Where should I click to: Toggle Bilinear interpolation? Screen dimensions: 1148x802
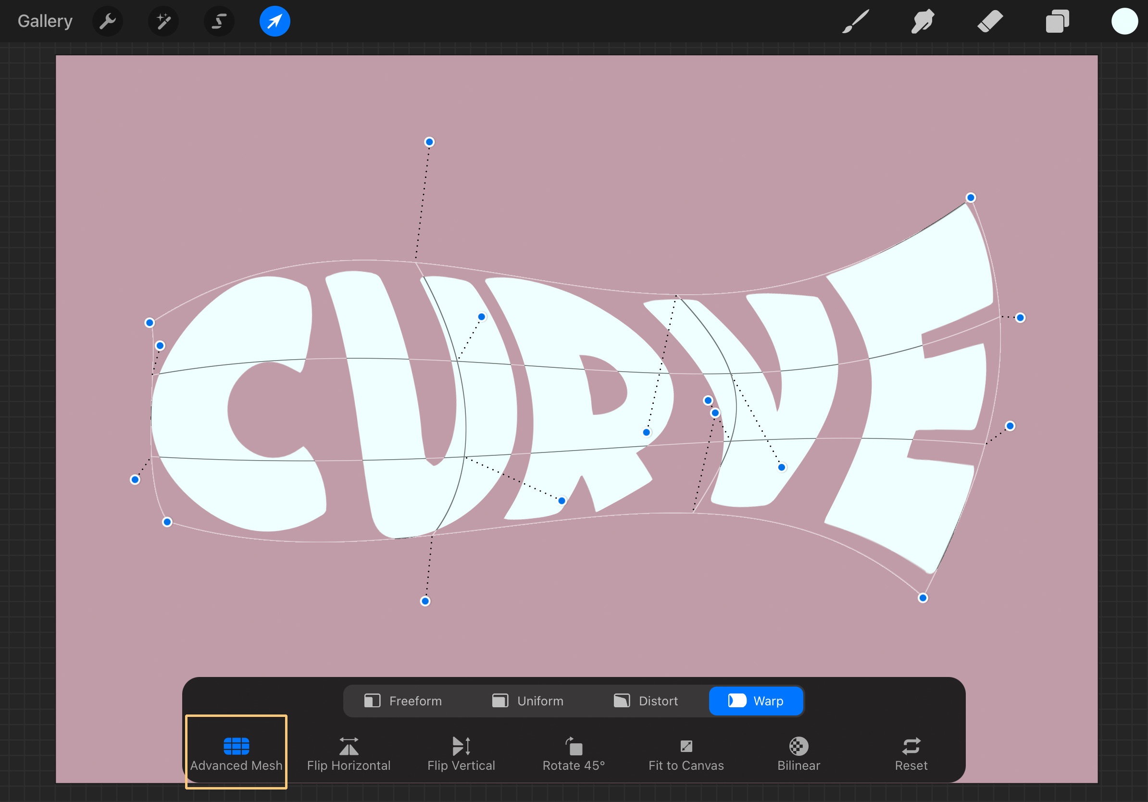(798, 752)
